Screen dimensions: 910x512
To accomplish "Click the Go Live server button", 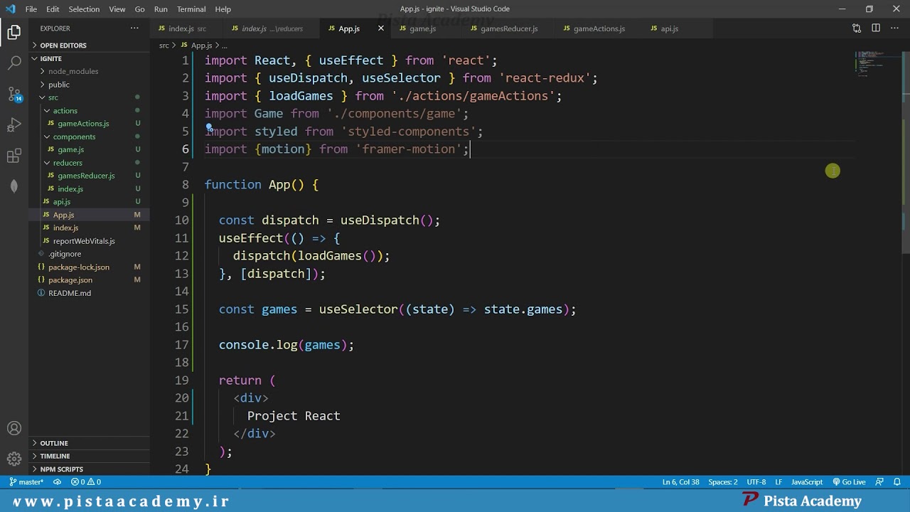I will tap(849, 482).
